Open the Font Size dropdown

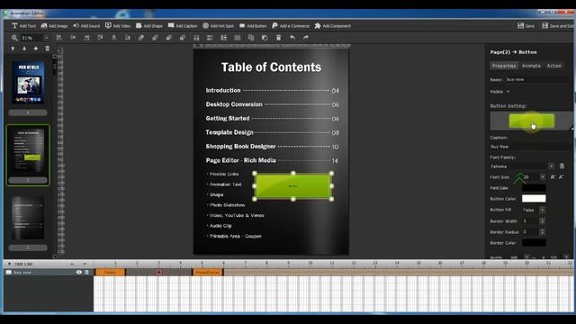pyautogui.click(x=543, y=177)
